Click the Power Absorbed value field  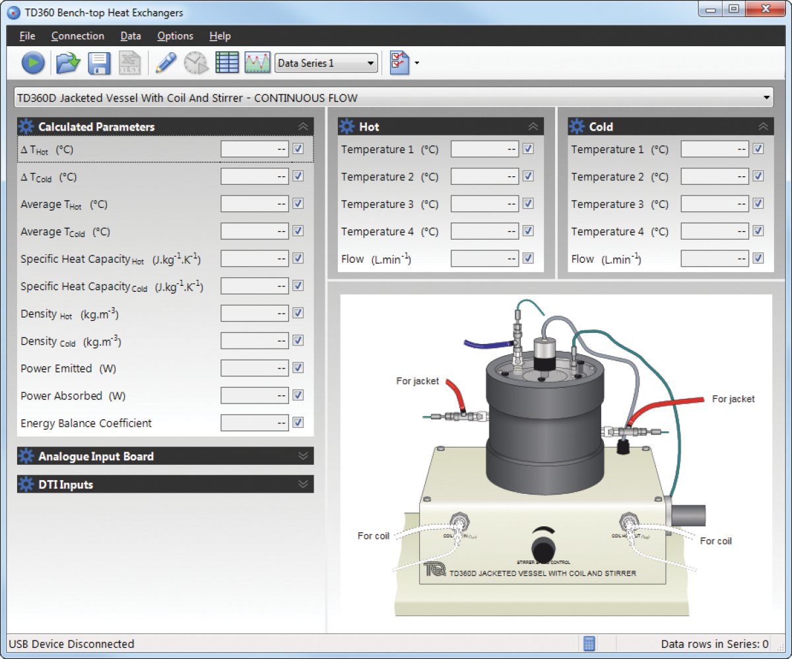click(255, 396)
